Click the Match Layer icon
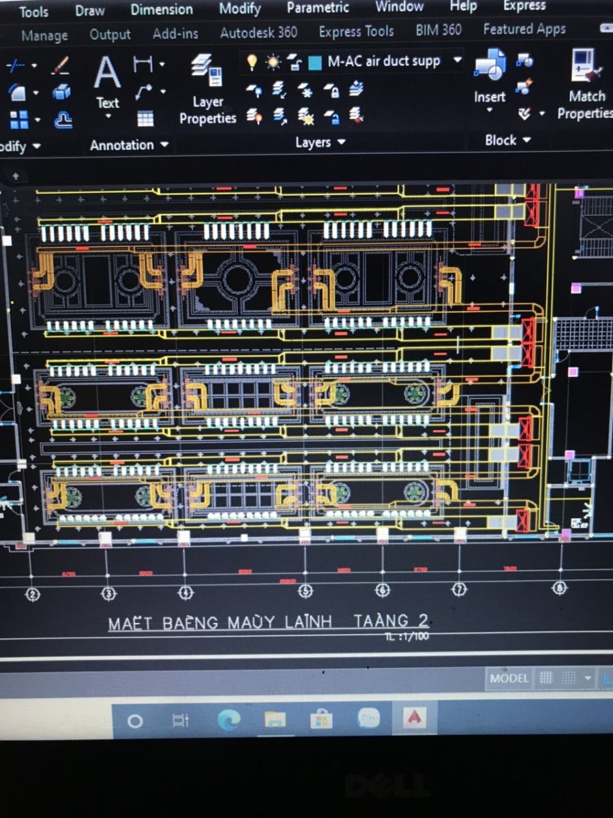Image resolution: width=613 pixels, height=818 pixels. (357, 115)
